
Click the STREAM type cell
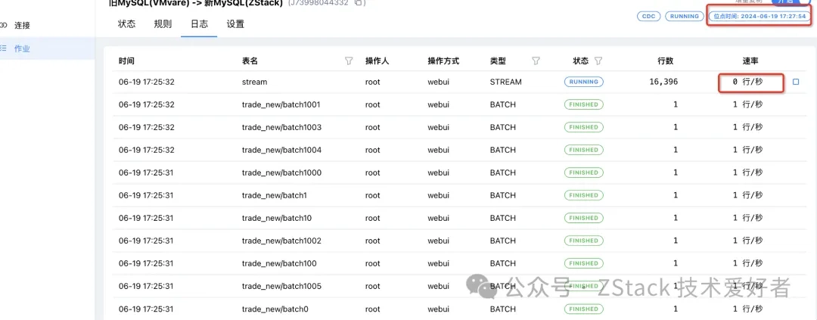coord(505,82)
